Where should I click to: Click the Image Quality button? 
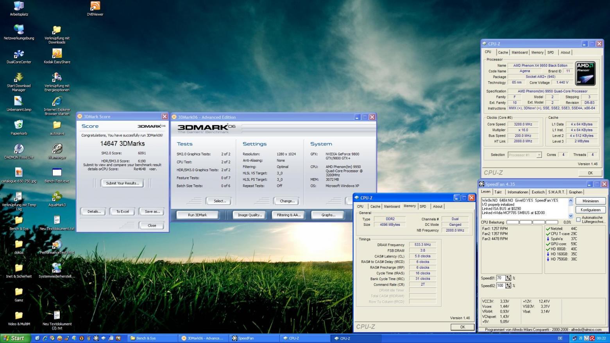pos(250,215)
